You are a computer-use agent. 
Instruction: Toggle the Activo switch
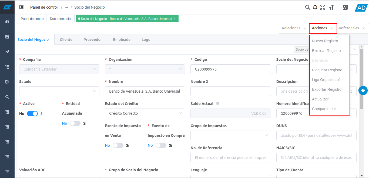[32, 114]
